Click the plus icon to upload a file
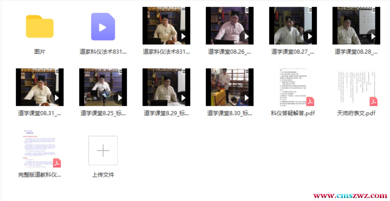Screen dimensions: 390x201 pyautogui.click(x=103, y=151)
